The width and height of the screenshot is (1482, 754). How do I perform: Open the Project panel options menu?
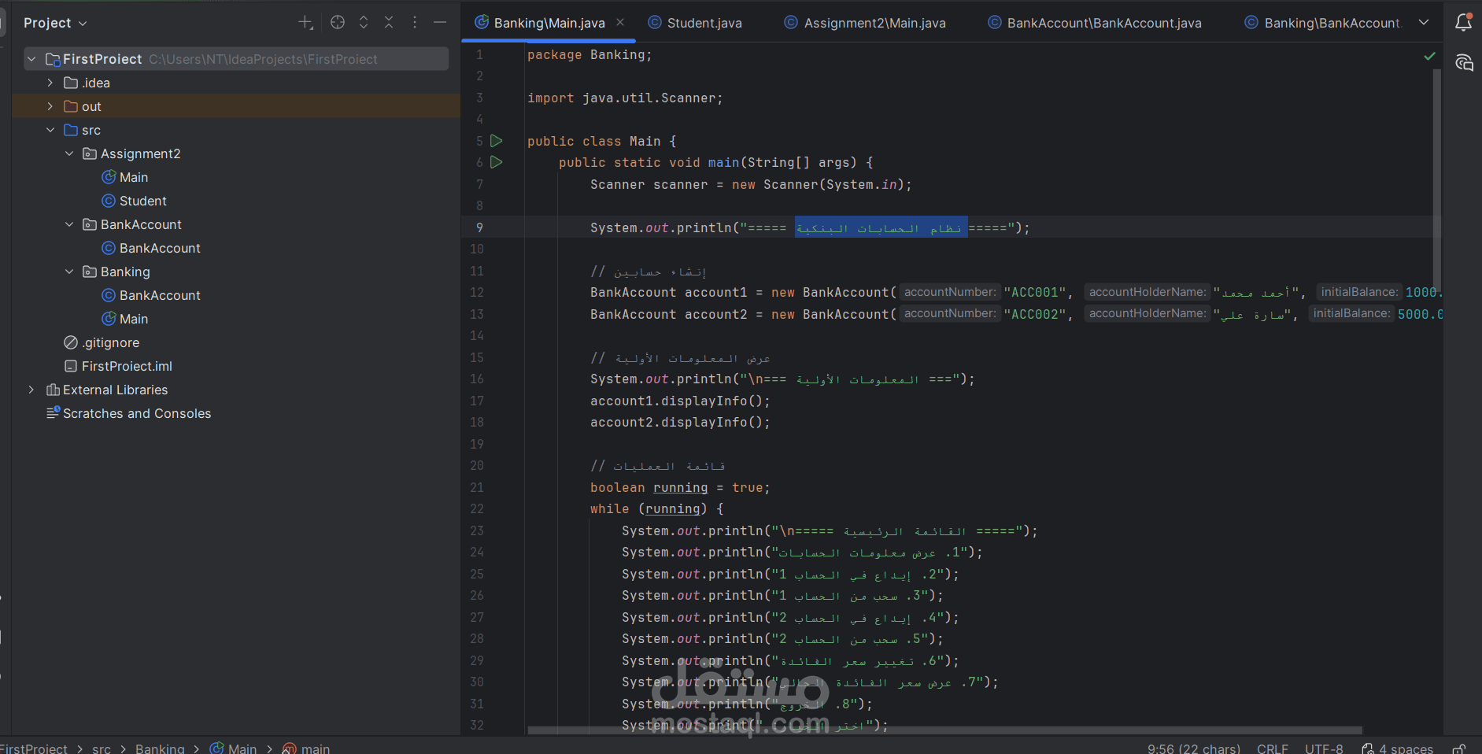pos(415,23)
